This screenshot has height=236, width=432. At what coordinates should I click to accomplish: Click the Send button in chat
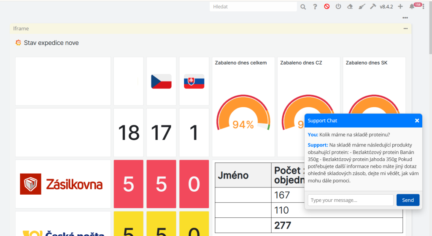tap(408, 200)
